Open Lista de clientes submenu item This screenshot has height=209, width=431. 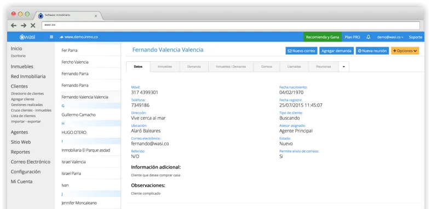(x=23, y=116)
